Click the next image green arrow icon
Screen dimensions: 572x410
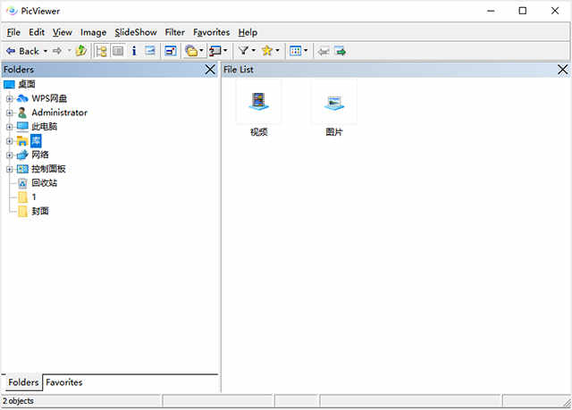pyautogui.click(x=340, y=52)
